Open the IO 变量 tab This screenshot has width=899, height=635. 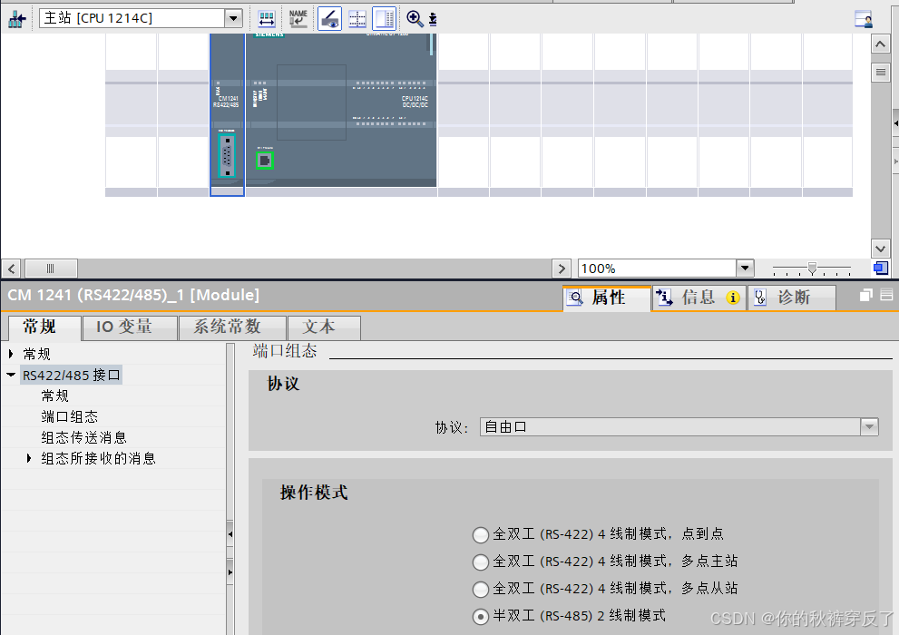(x=130, y=327)
